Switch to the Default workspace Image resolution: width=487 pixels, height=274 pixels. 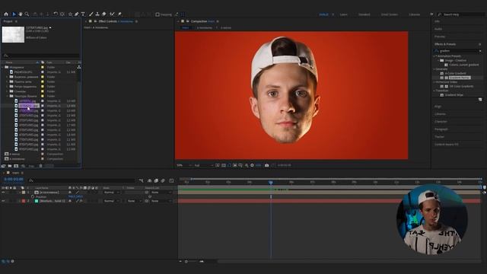click(323, 14)
